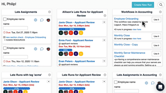The image size is (166, 93).
Task: Open the chat support bubble icon
Action: tap(160, 87)
